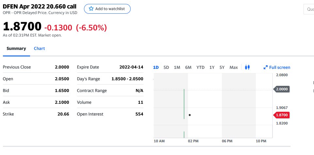The height and width of the screenshot is (155, 314).
Task: Switch chart range to 1Y
Action: click(212, 68)
